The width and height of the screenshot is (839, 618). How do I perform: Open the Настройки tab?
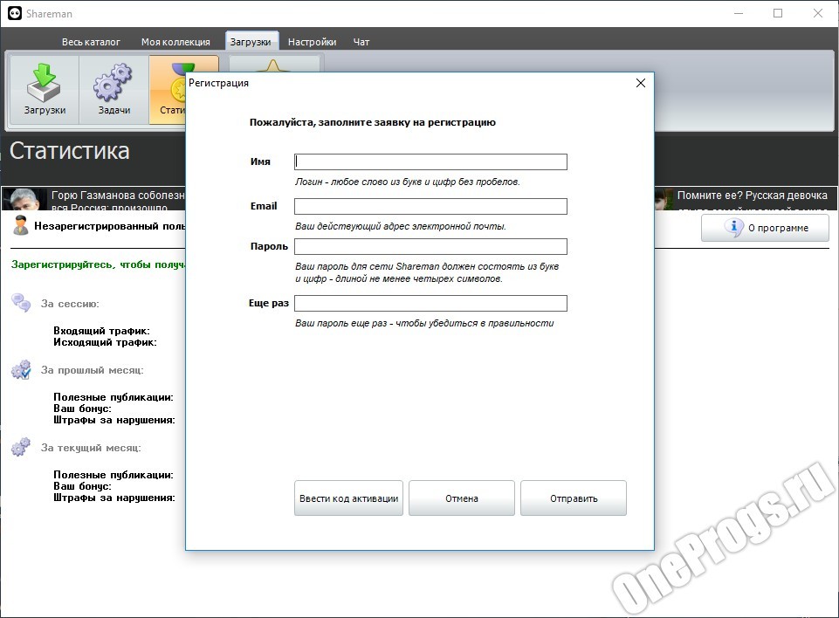[312, 42]
